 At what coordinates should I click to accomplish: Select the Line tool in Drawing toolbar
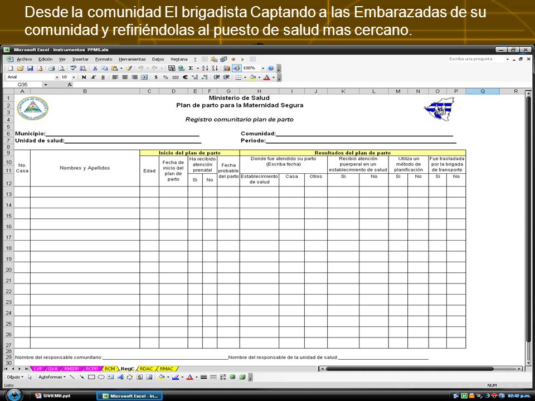click(72, 377)
